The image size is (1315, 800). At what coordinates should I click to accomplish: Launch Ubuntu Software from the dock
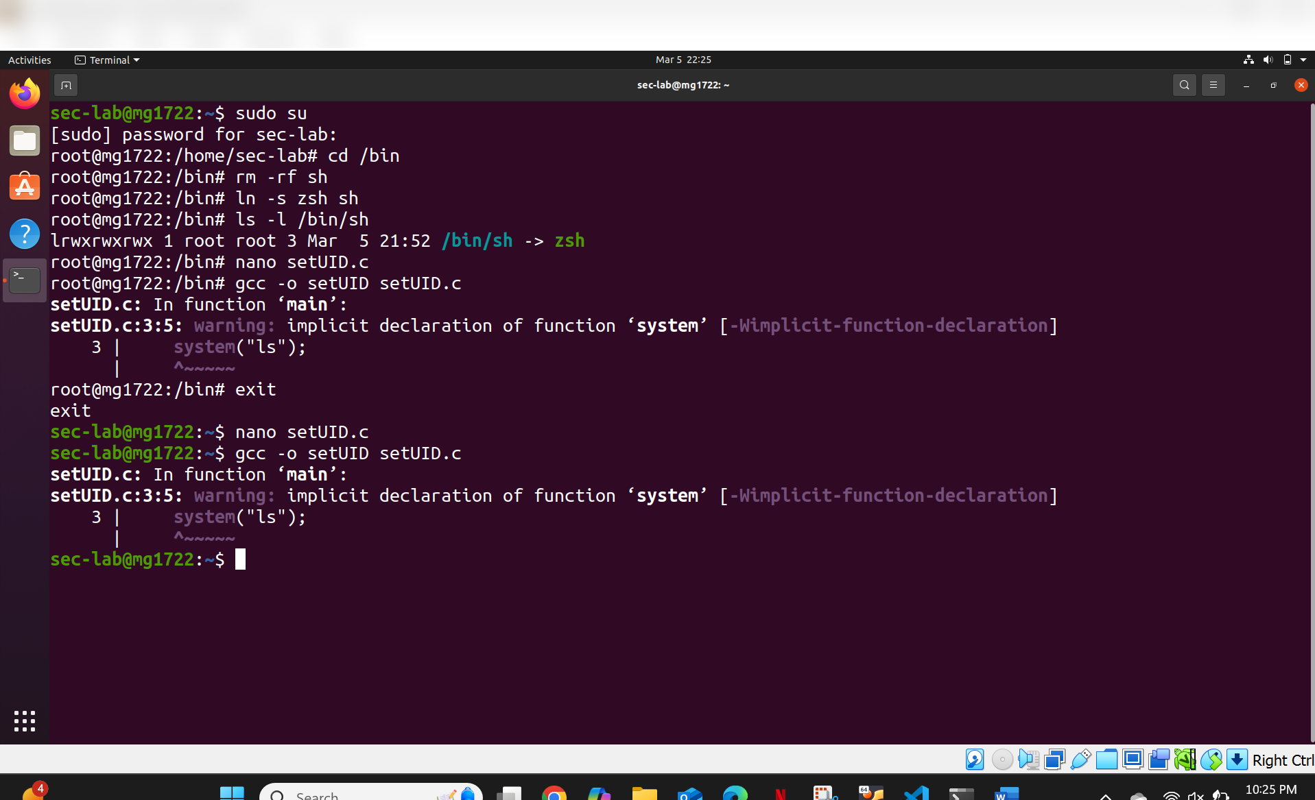pos(25,186)
